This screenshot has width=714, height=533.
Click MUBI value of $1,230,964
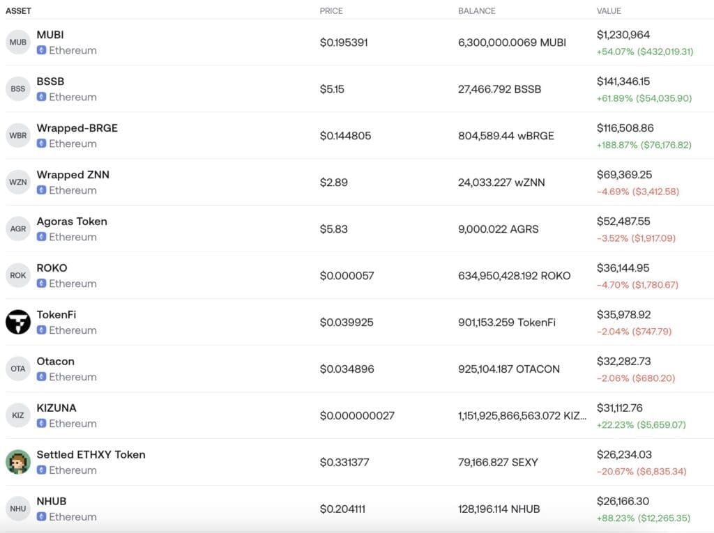pos(623,35)
